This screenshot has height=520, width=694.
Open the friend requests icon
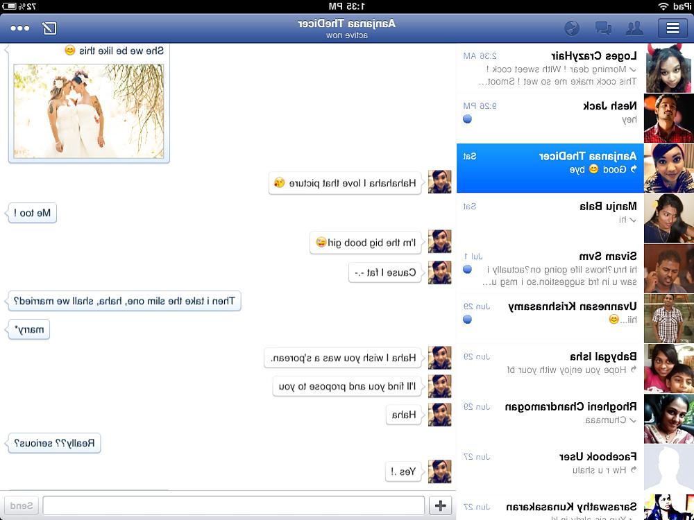[634, 28]
